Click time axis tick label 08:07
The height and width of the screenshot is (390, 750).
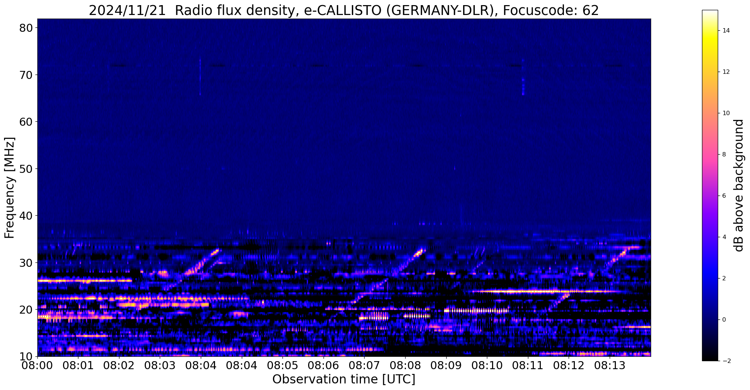(x=364, y=366)
